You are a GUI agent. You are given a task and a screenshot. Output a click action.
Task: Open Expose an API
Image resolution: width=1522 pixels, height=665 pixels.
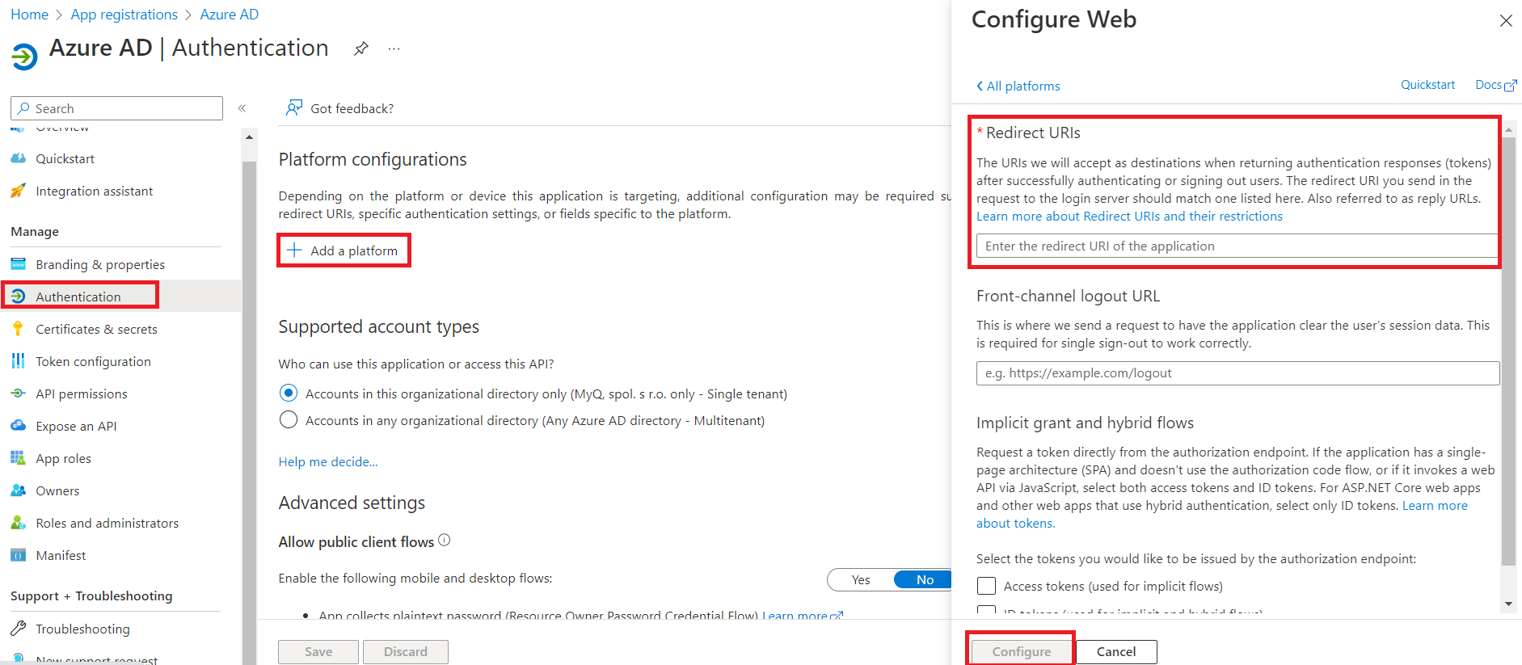coord(74,426)
